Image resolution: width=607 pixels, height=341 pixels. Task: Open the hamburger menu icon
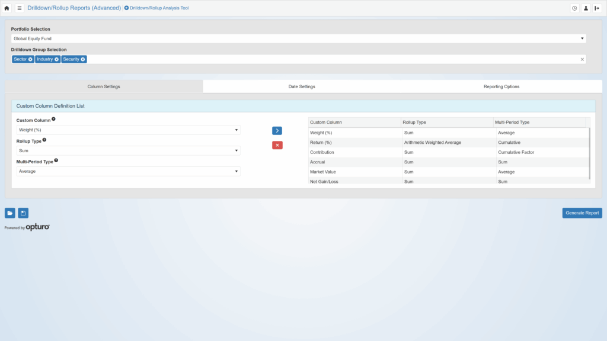coord(19,8)
